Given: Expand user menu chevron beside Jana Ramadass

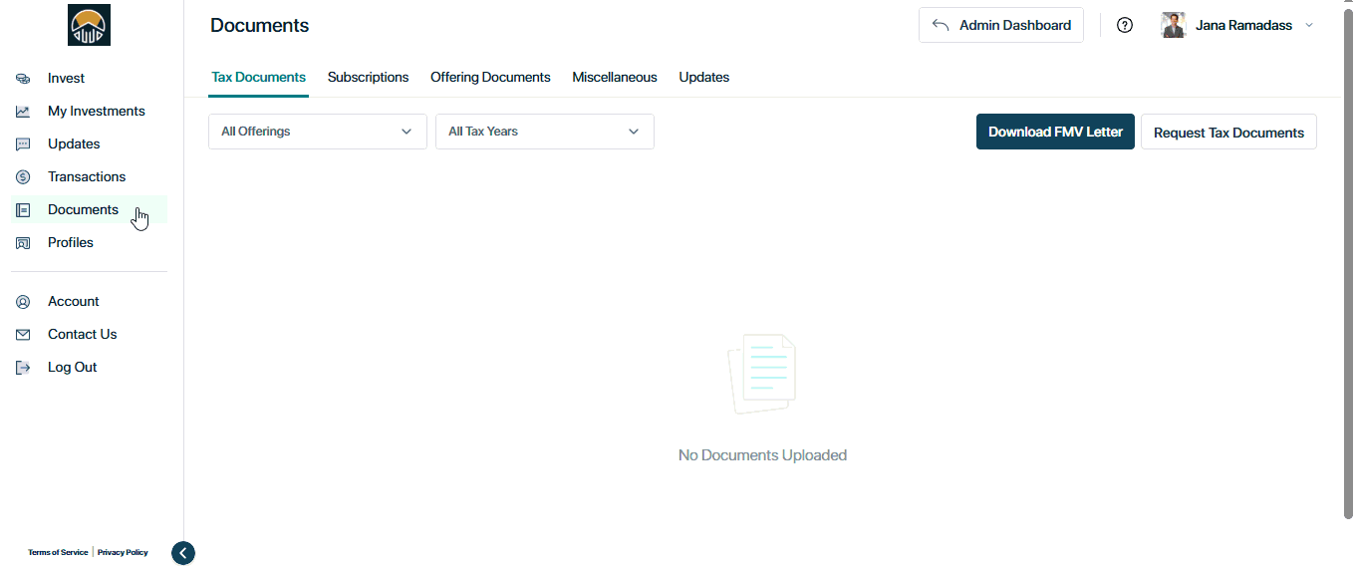Looking at the screenshot, I should pyautogui.click(x=1309, y=26).
